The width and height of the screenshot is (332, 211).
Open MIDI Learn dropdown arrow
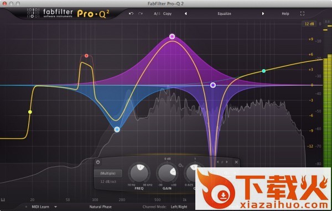coord(55,207)
